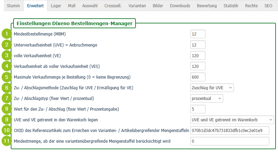Screen dimensions: 278x152
Task: Focus the Maximale Verkaufsmenge je Bestellung field
Action: pyautogui.click(x=198, y=77)
